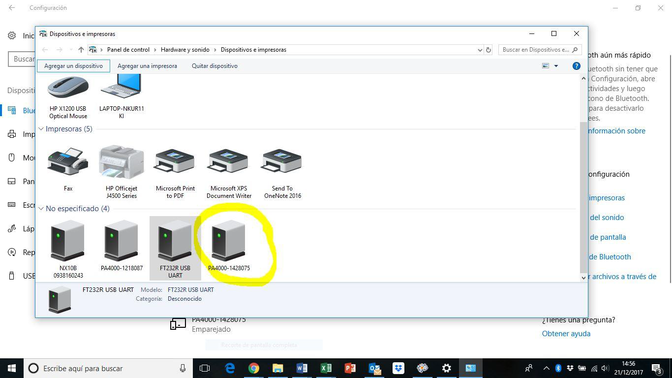Collapse the Impresoras (5) group
The width and height of the screenshot is (672, 378).
(x=41, y=129)
